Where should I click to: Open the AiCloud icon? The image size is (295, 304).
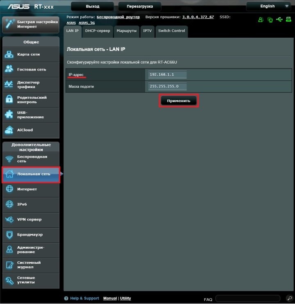tap(9, 130)
